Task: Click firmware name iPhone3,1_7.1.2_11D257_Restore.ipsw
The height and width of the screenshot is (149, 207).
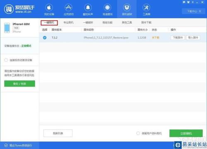Action: pos(106,38)
